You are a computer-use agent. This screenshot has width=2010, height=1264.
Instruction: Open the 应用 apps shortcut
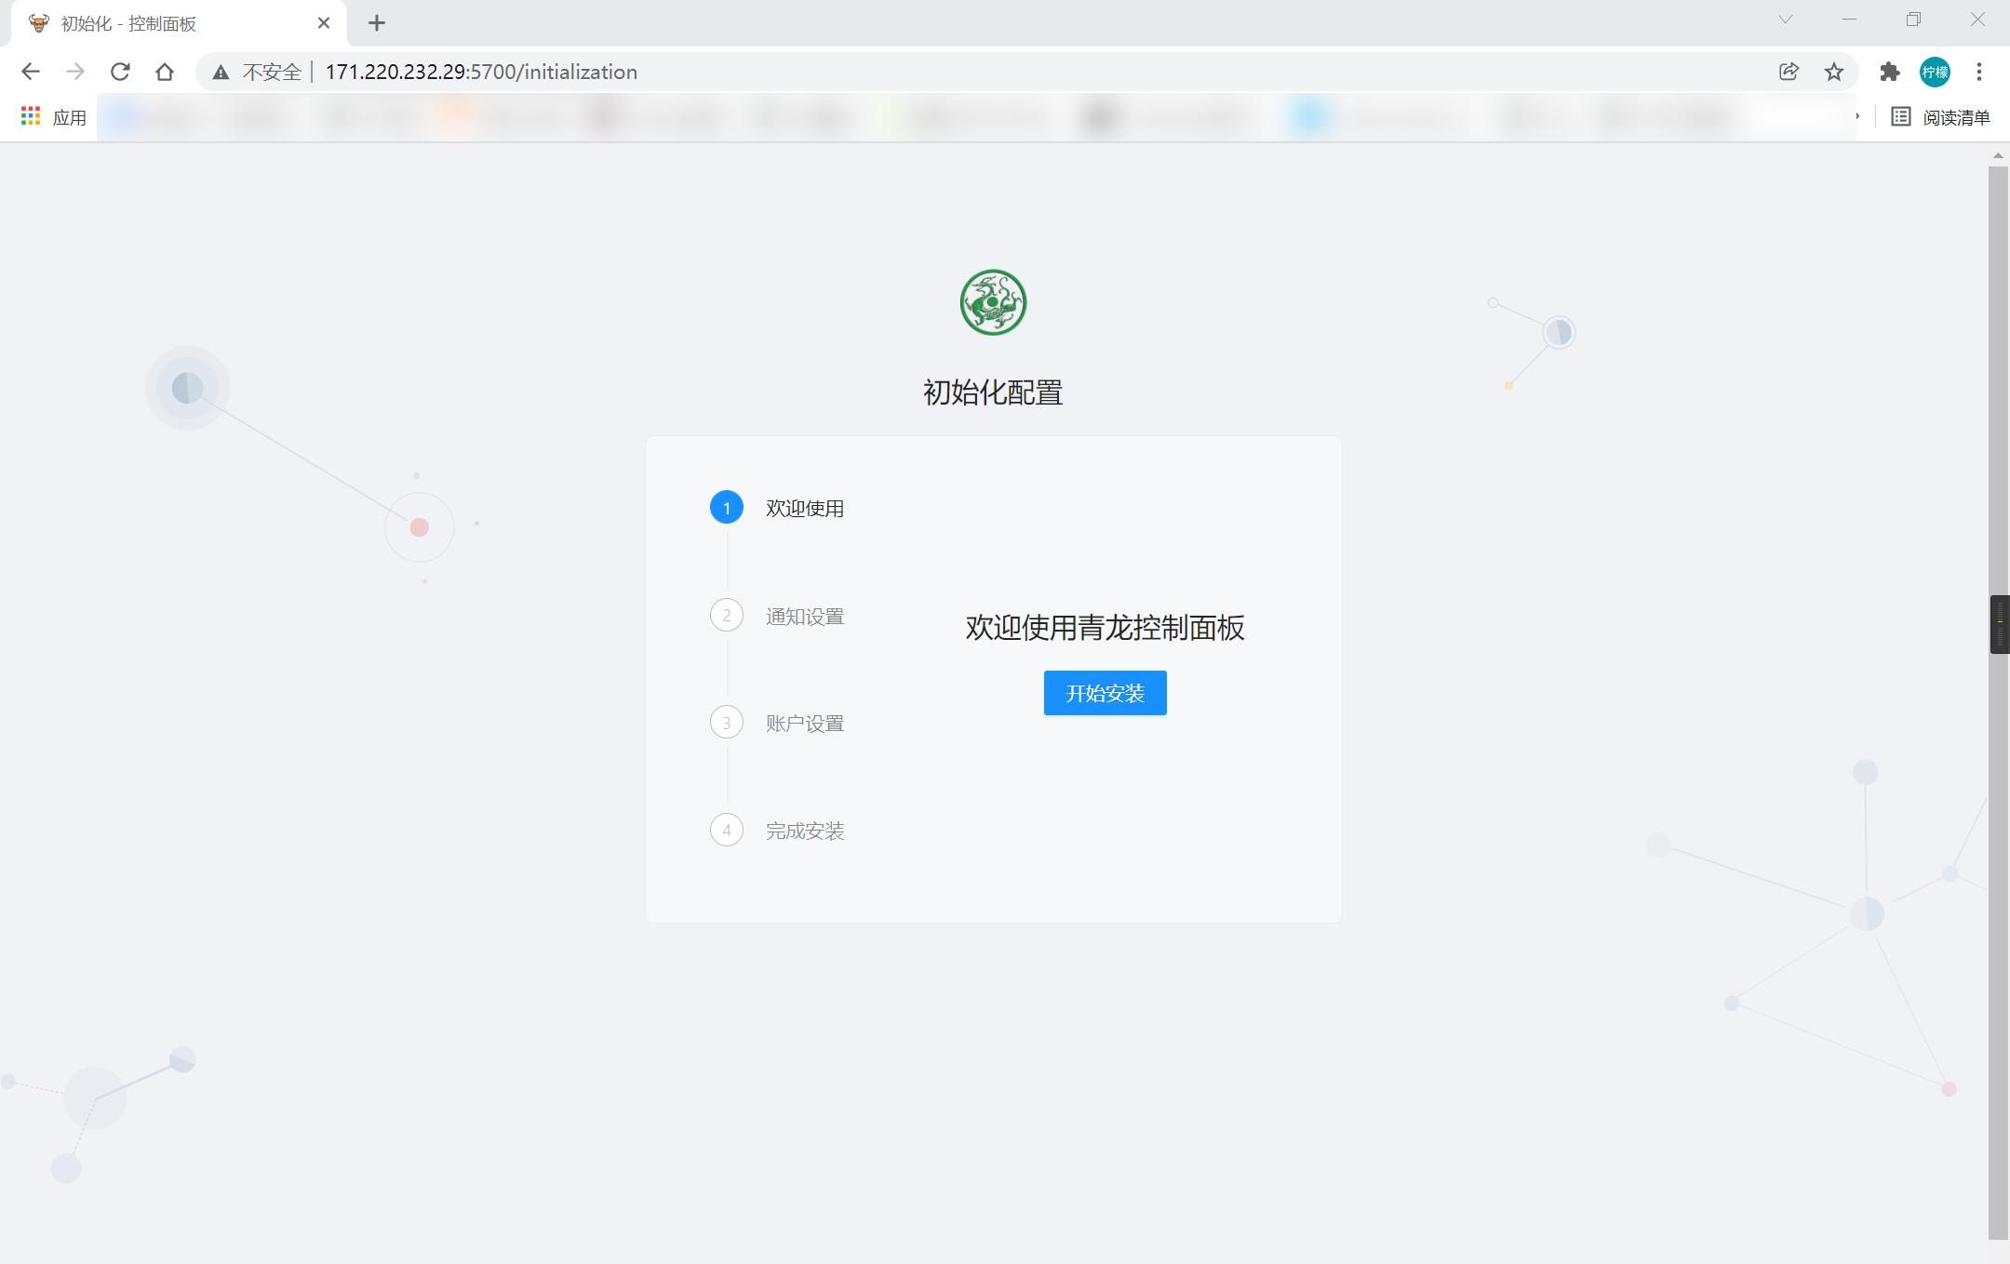(54, 117)
